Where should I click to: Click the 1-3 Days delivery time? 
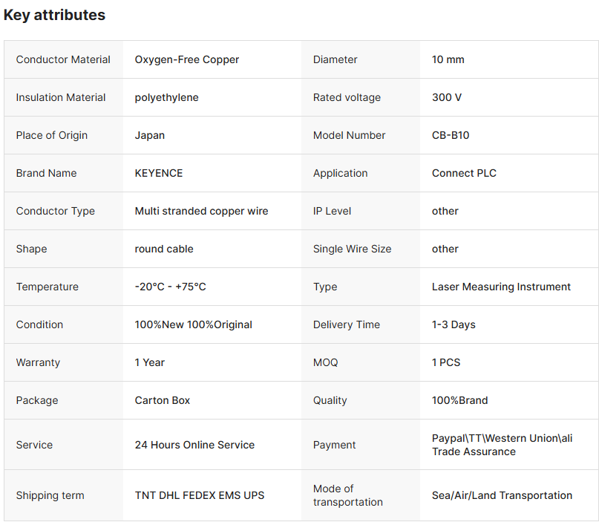454,324
